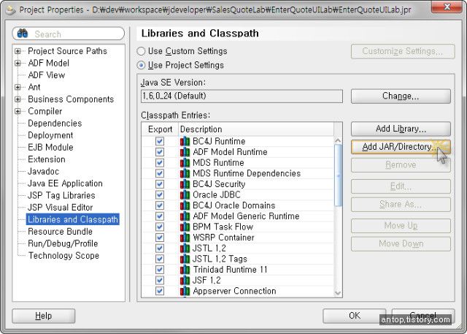The width and height of the screenshot is (467, 334).
Task: Toggle Export checkbox for WSRP Container
Action: 160,238
